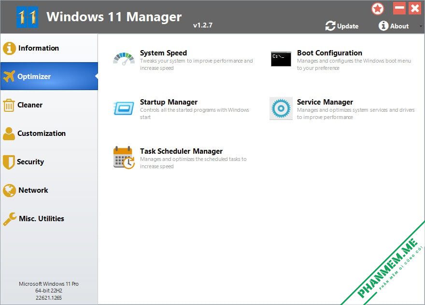Image resolution: width=425 pixels, height=305 pixels.
Task: Click 'Manages and configures the Windows boot menu' text
Action: click(354, 65)
